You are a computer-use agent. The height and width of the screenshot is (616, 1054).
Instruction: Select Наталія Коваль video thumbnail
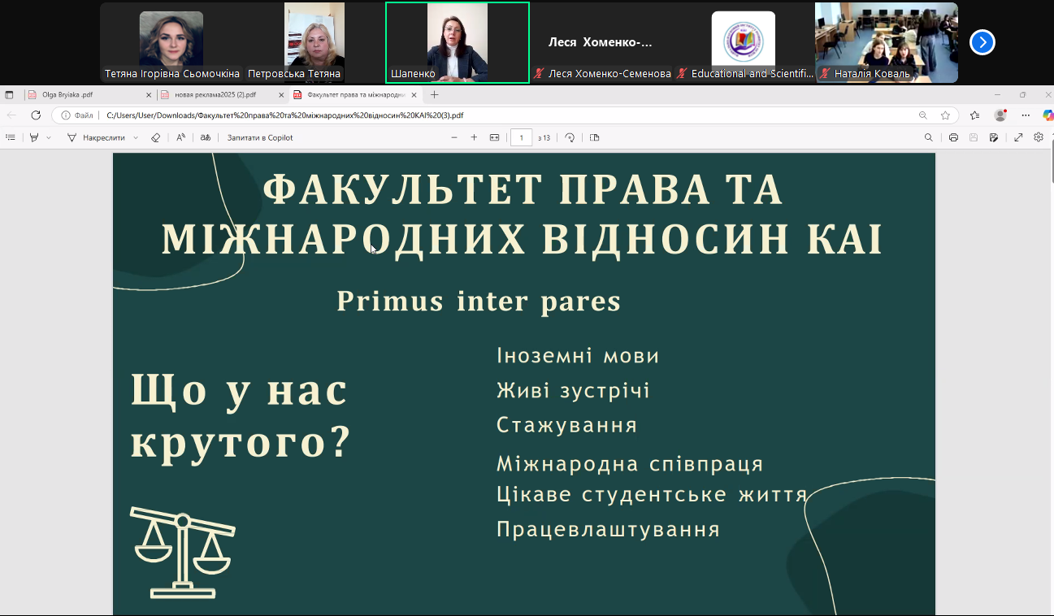point(886,42)
